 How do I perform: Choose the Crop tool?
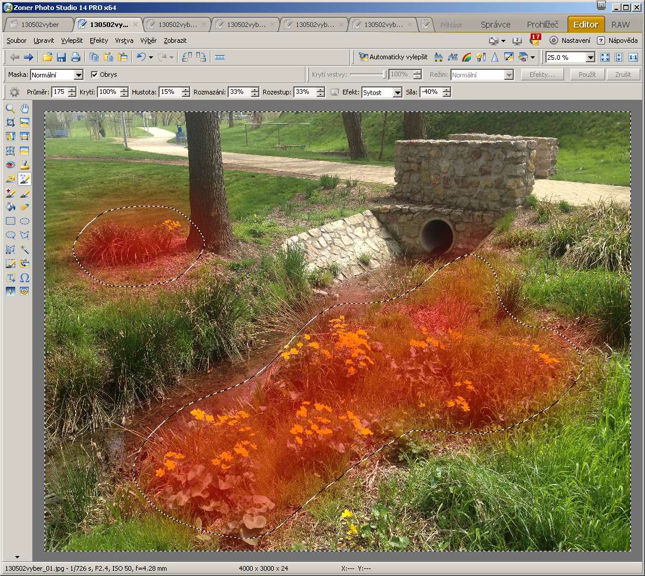[10, 123]
